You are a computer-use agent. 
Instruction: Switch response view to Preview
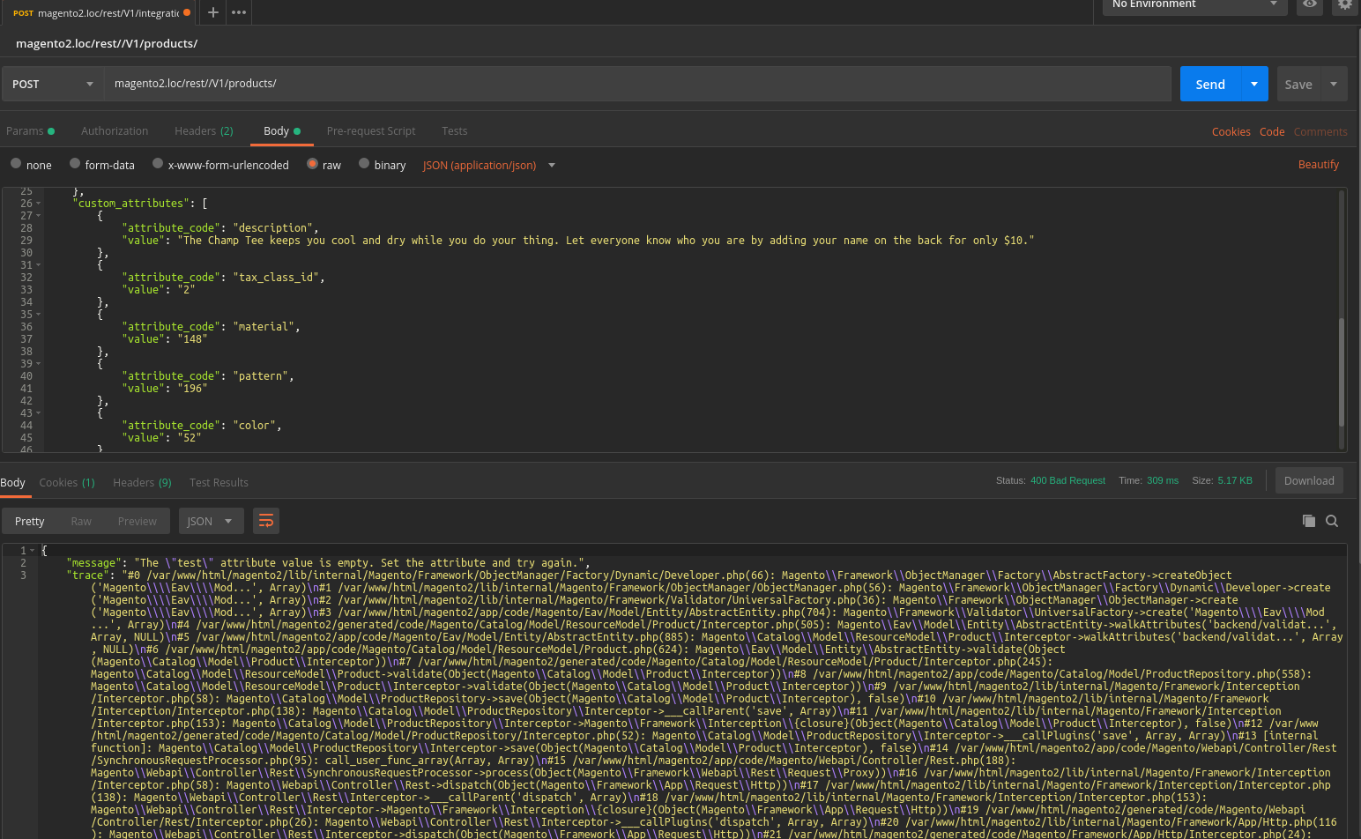pyautogui.click(x=138, y=521)
